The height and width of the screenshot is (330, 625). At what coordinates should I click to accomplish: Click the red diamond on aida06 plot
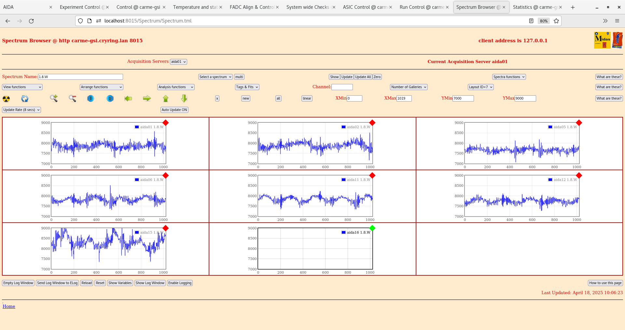(x=166, y=175)
